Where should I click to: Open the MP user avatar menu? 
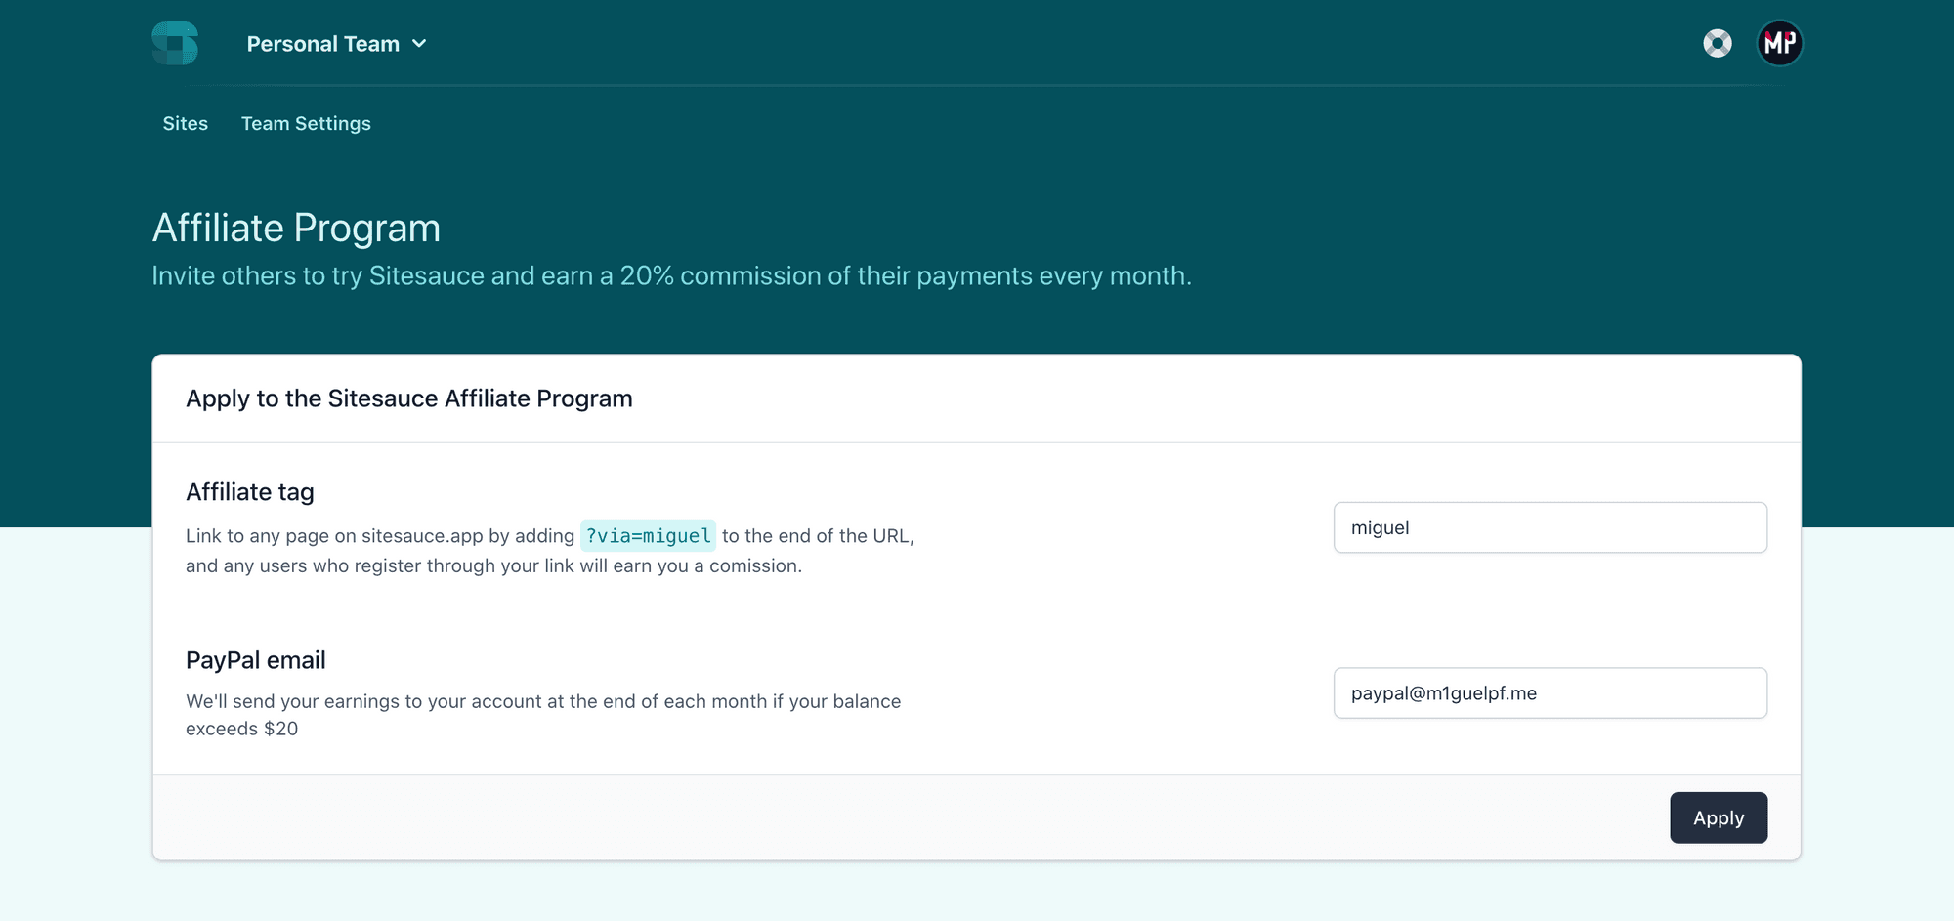(x=1779, y=43)
